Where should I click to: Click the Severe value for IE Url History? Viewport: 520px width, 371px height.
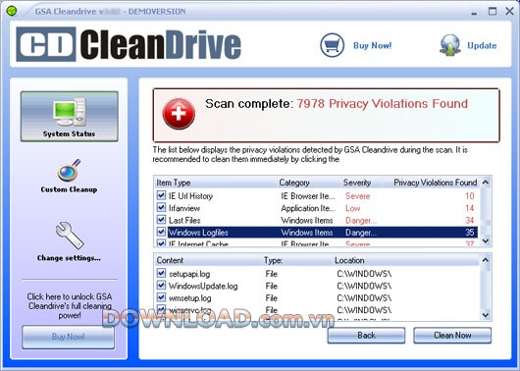[357, 196]
